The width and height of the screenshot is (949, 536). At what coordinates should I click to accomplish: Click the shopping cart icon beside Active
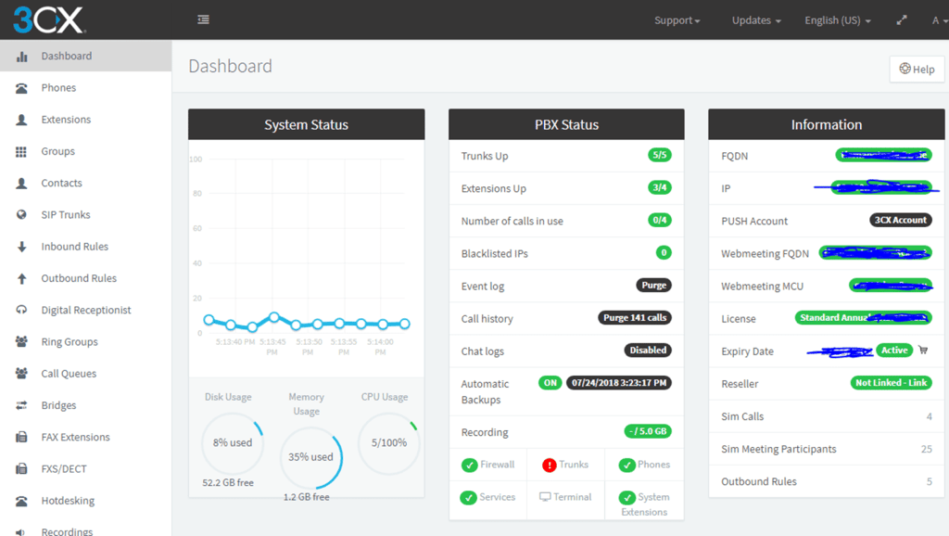(923, 351)
